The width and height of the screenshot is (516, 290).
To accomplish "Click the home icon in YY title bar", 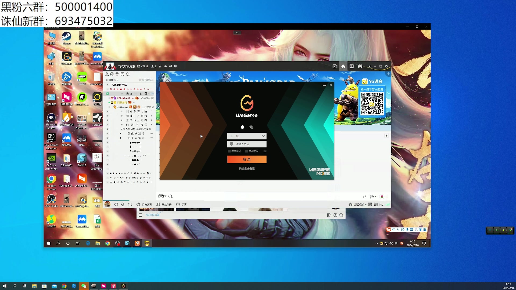I will click(x=343, y=66).
